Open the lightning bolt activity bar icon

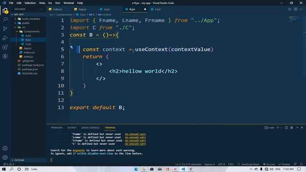[x=5, y=56]
